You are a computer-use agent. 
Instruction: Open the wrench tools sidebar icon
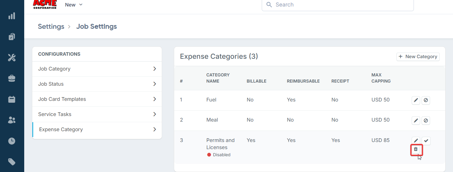[x=12, y=58]
